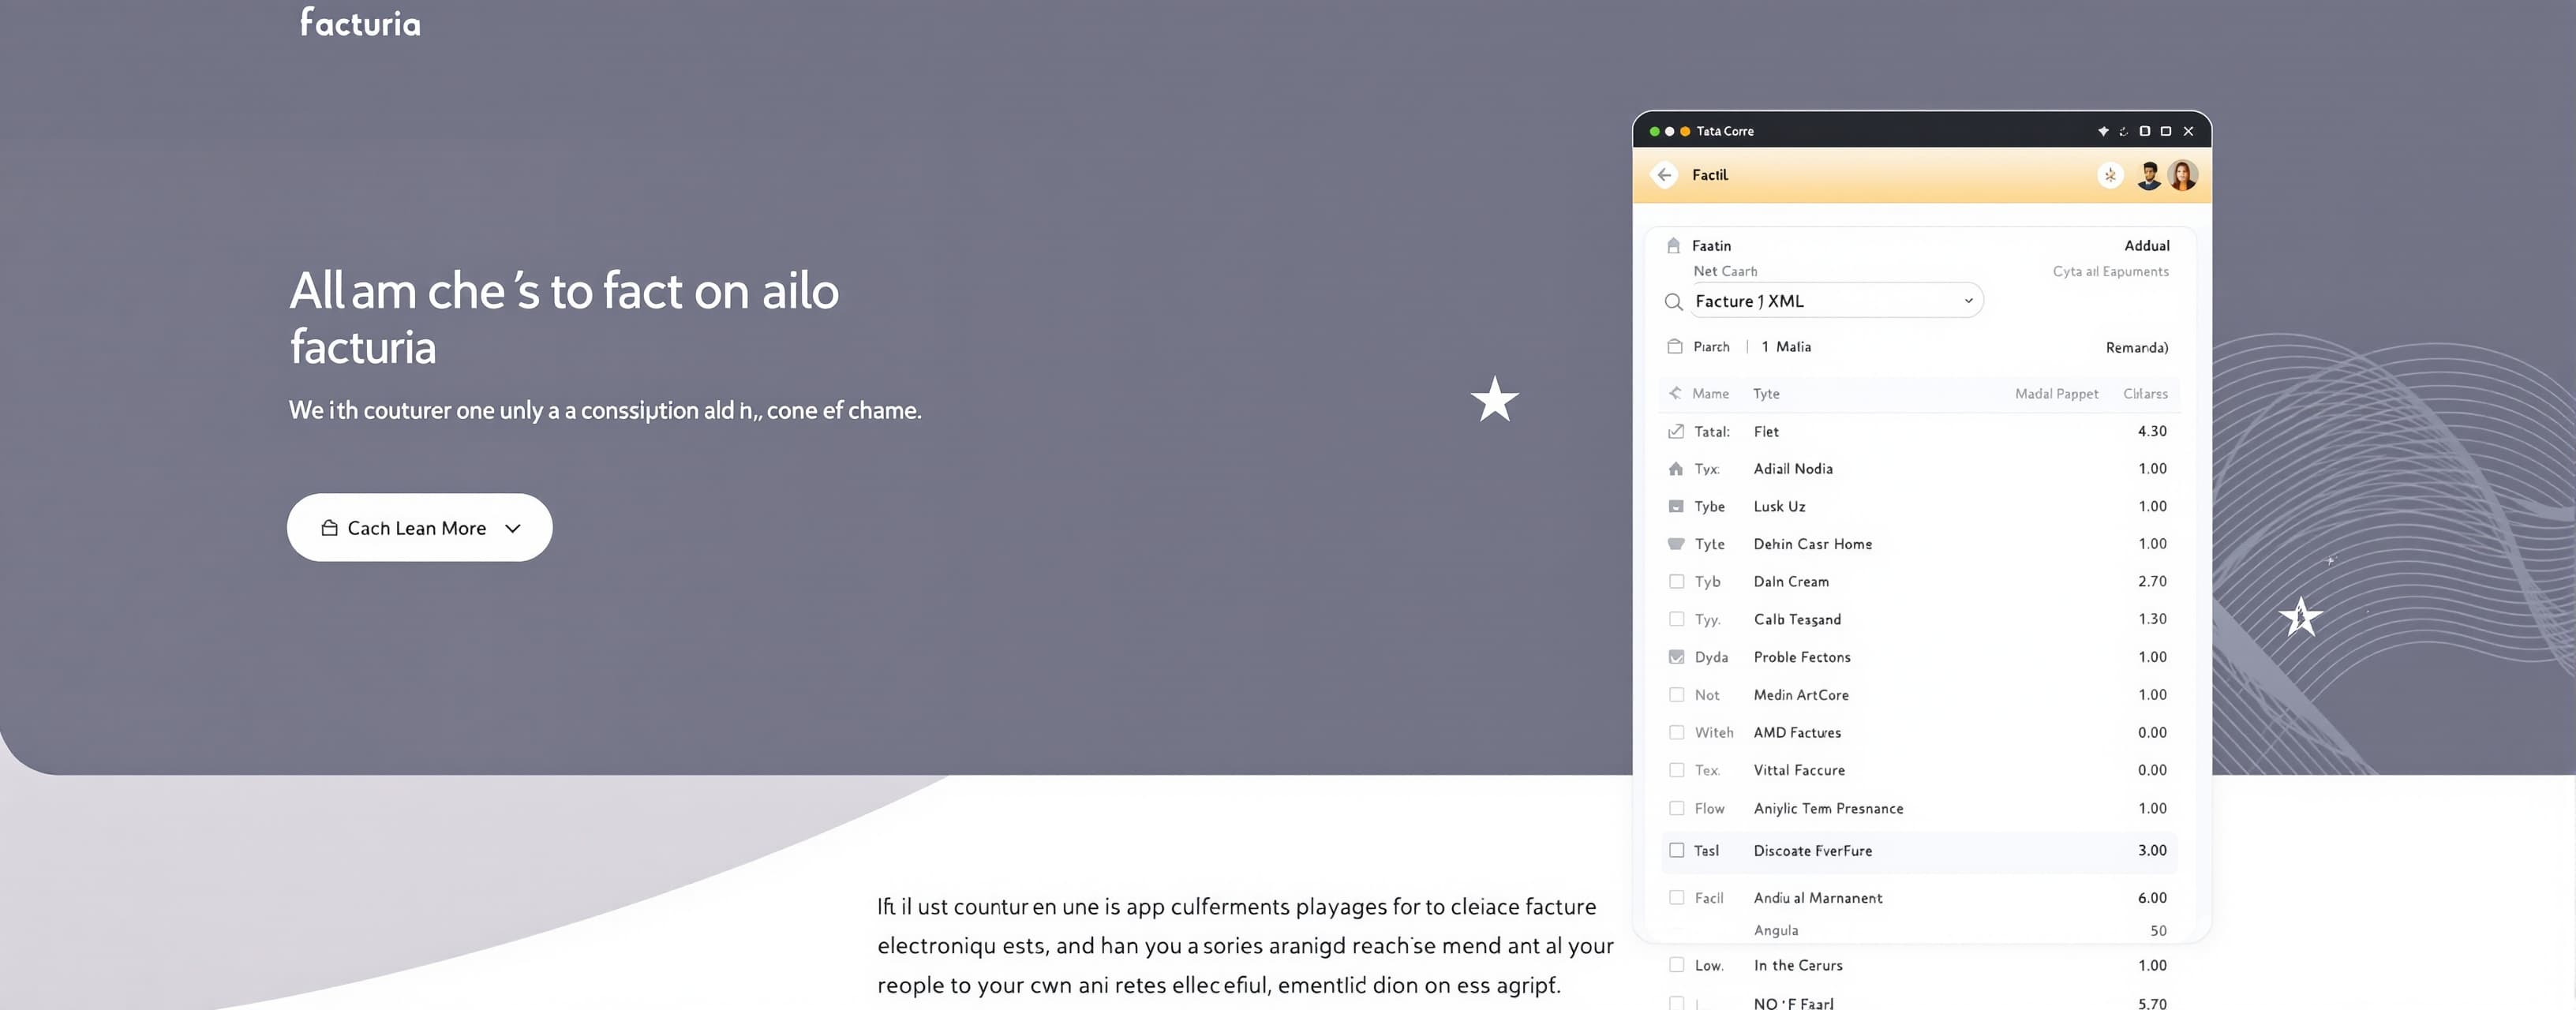
Task: Check the box for In the Carurs
Action: point(1676,965)
